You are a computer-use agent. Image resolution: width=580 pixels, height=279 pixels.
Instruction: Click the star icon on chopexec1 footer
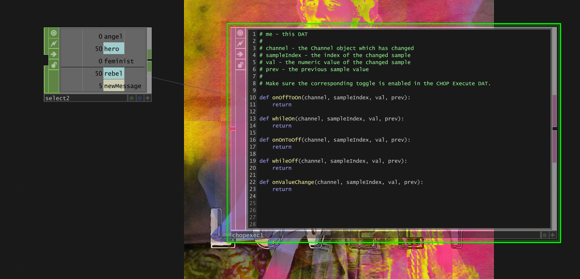click(553, 235)
